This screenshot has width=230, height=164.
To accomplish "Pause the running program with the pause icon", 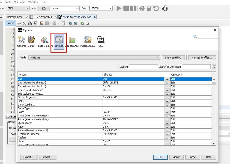I will tap(133, 8).
